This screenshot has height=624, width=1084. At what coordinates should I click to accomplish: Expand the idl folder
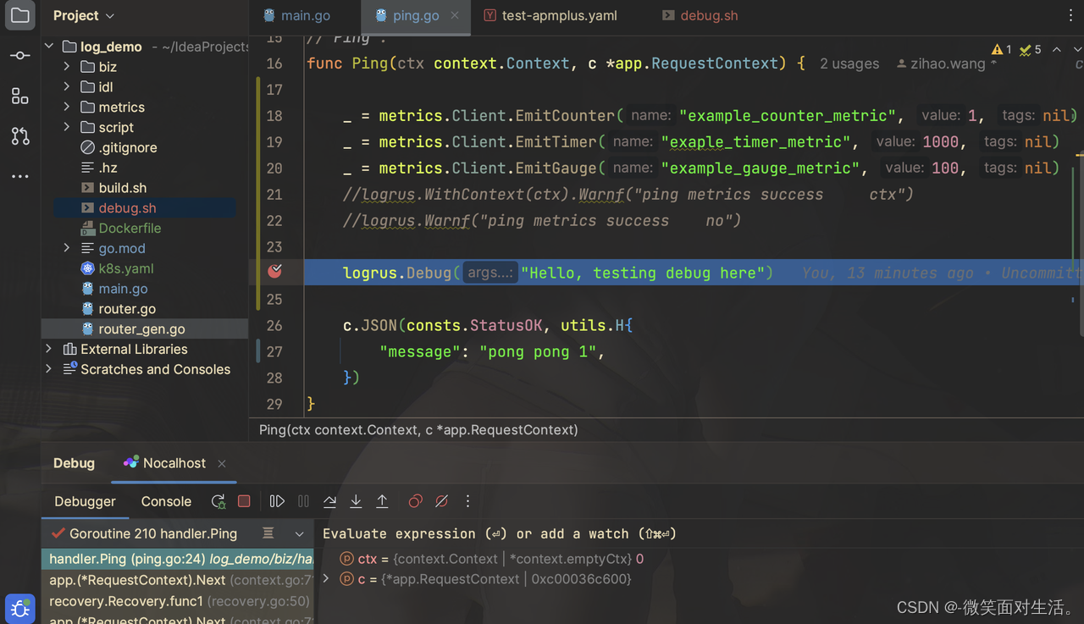coord(67,86)
